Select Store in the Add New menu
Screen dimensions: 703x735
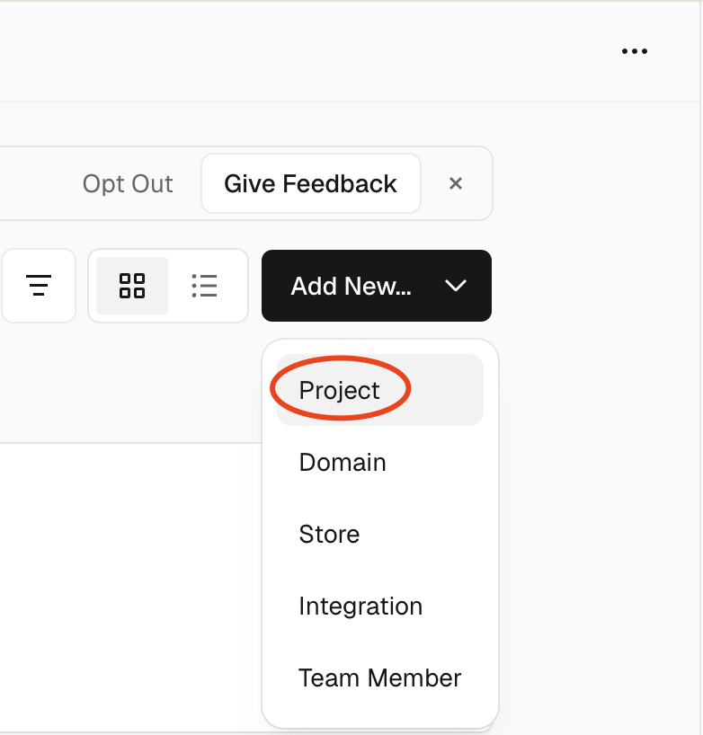click(x=329, y=534)
